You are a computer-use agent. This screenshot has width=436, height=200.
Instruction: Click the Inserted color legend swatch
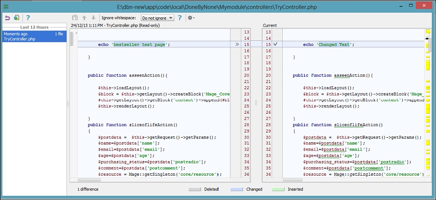(278, 189)
